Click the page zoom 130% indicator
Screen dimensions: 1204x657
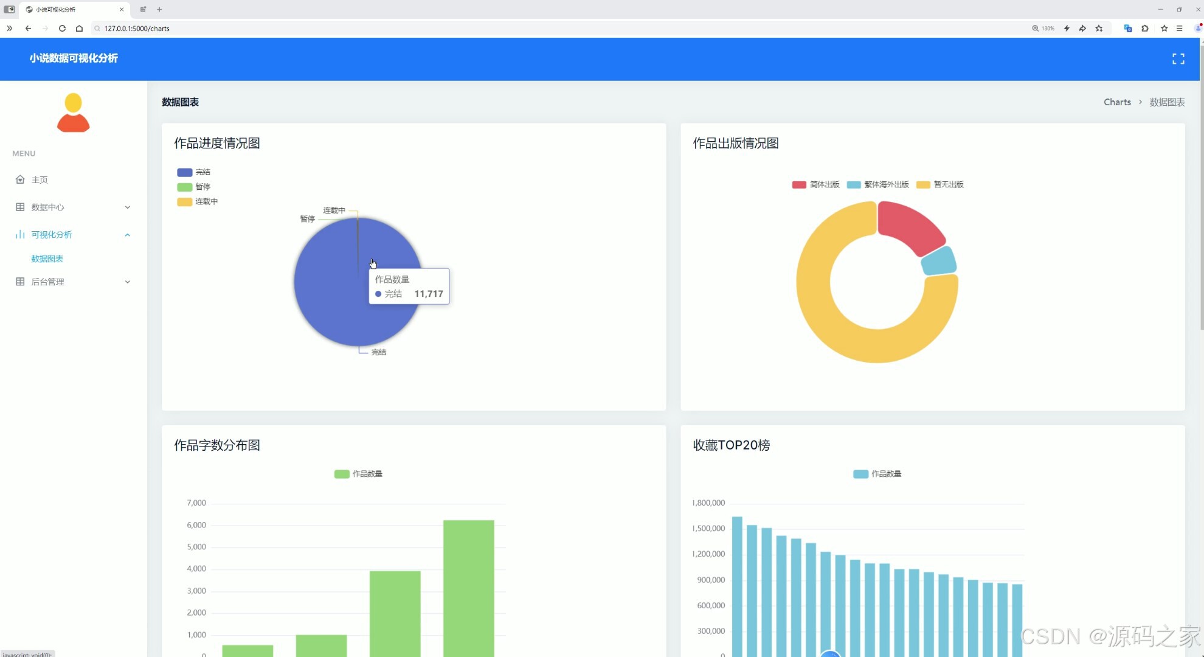click(x=1043, y=28)
